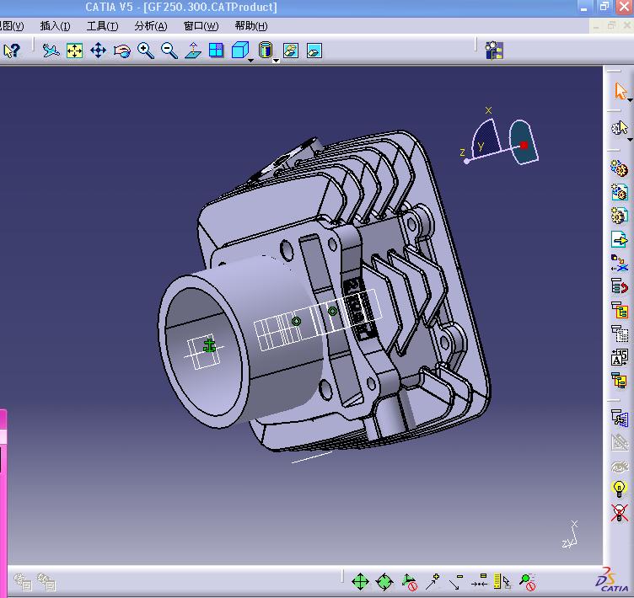
Task: Click the left green coincidence constraint circle
Action: click(296, 321)
